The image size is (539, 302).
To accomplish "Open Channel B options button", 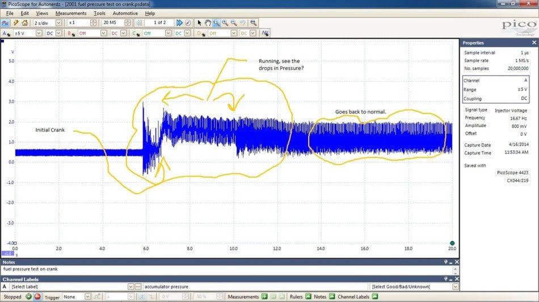I will tap(71, 33).
